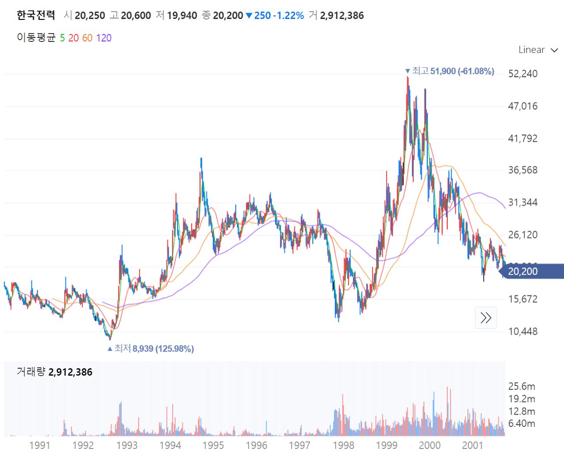Click the 최저 8,939 low marker
The image size is (564, 467).
(x=151, y=349)
